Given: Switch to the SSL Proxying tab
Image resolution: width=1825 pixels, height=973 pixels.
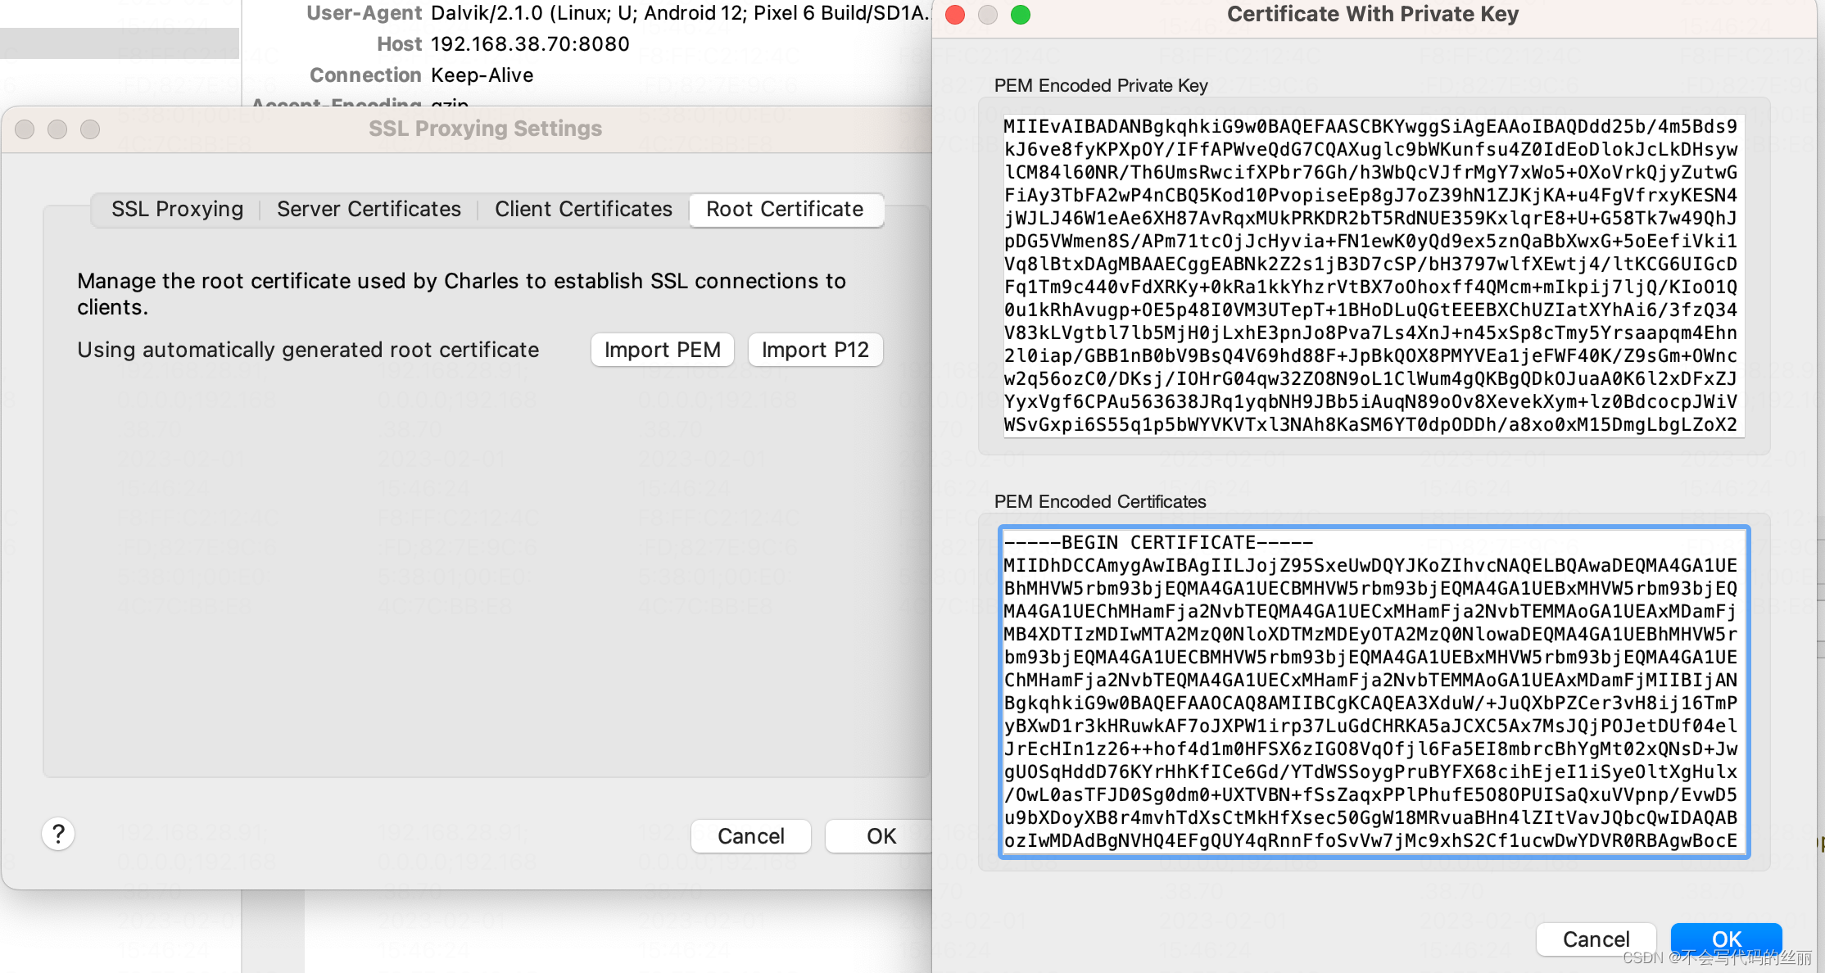Looking at the screenshot, I should [x=177, y=210].
